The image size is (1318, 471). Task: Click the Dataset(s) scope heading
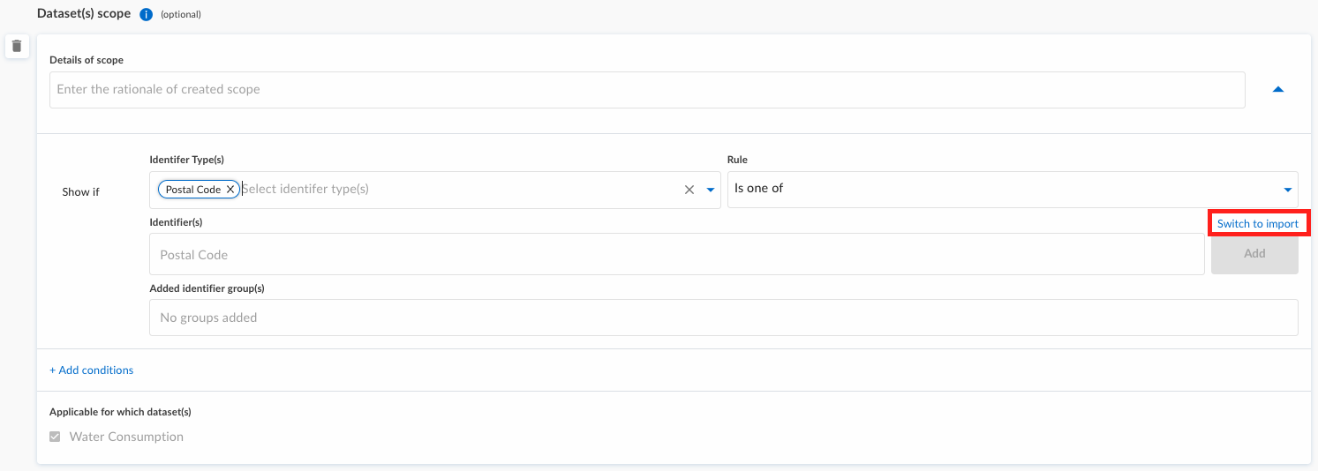coord(84,13)
